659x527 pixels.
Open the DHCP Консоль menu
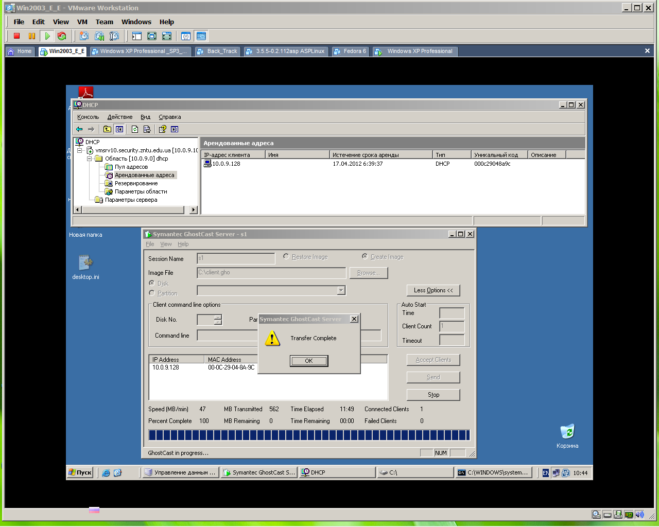(88, 117)
